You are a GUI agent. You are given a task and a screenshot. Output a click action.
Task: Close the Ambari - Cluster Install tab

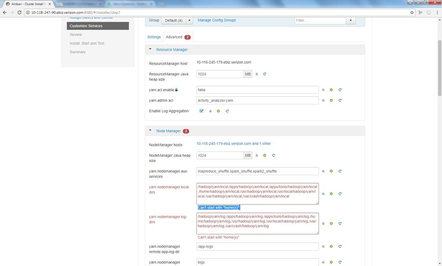(x=50, y=4)
